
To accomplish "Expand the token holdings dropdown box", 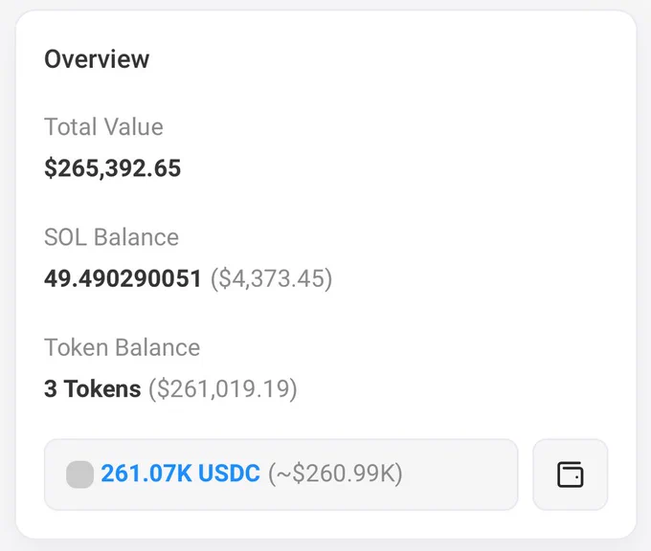I will click(281, 474).
